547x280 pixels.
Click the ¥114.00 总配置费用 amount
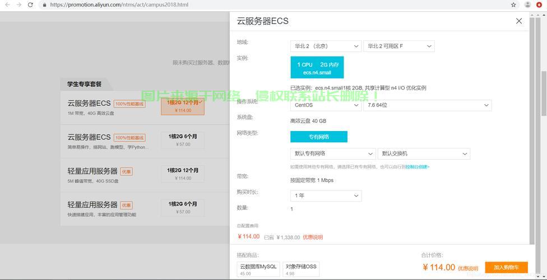(x=249, y=236)
